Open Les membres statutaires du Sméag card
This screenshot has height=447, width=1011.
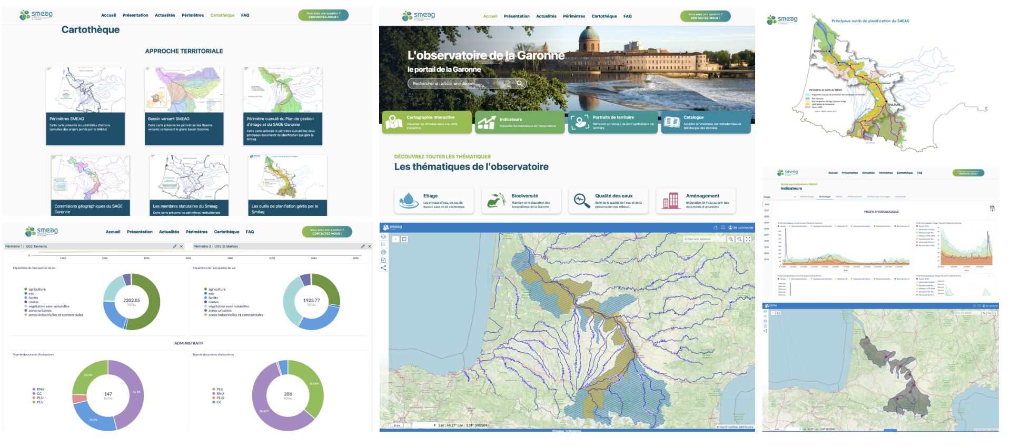(x=189, y=185)
